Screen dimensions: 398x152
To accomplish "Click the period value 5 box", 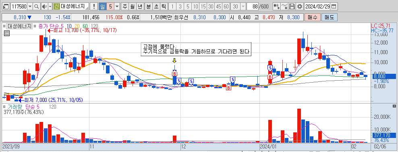I will [110, 6].
